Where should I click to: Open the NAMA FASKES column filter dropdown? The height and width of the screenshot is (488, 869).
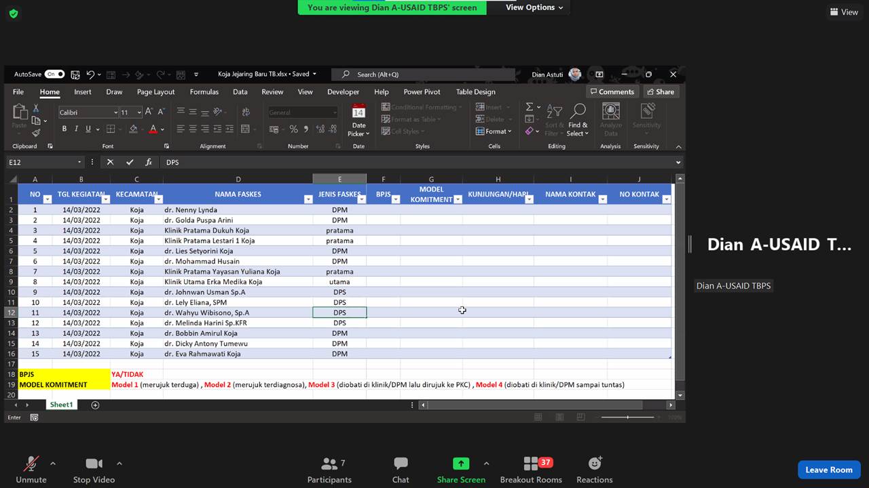(x=307, y=199)
